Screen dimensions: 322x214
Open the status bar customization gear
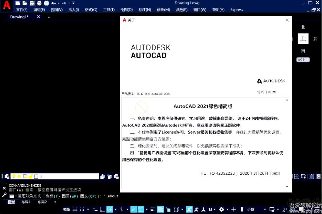coord(221,209)
